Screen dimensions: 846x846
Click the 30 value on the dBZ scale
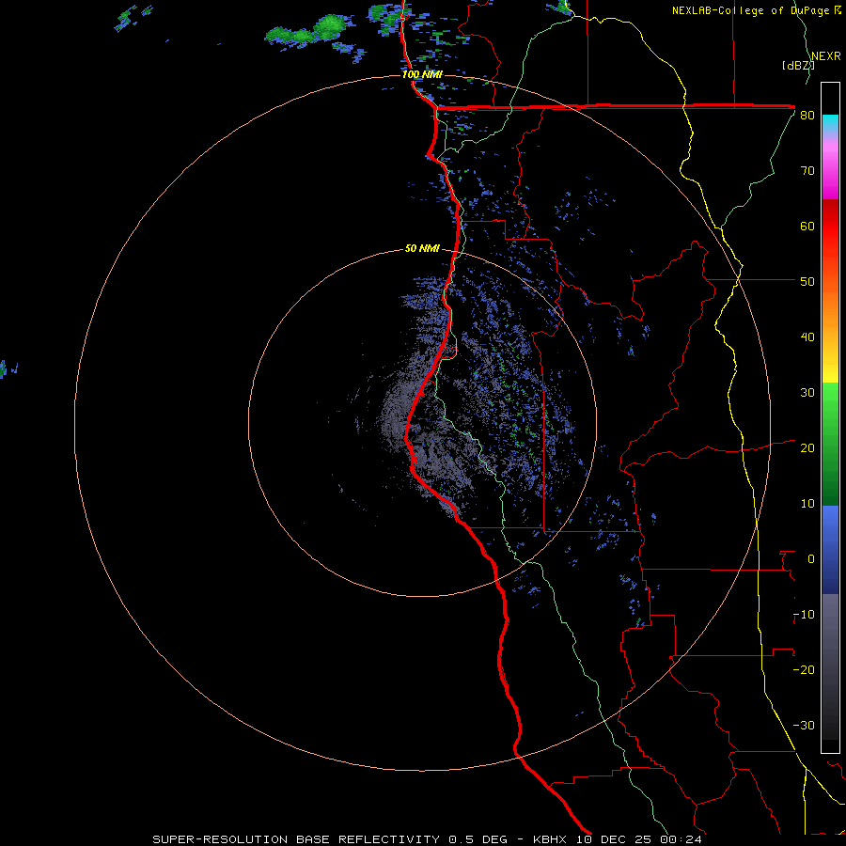coord(807,393)
